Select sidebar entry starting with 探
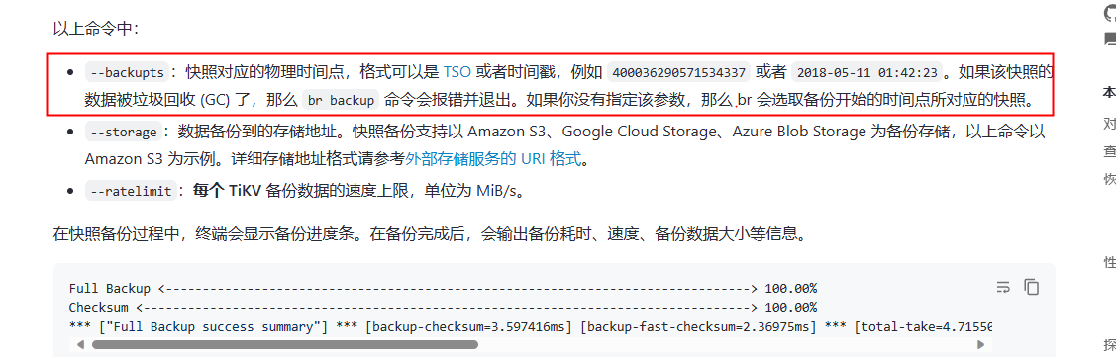 [1110, 342]
